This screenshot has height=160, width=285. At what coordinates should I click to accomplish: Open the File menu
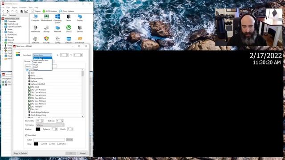3,8
